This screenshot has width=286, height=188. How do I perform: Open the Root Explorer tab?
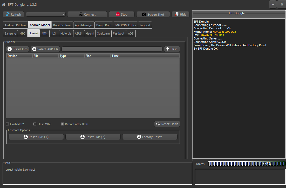pyautogui.click(x=62, y=25)
